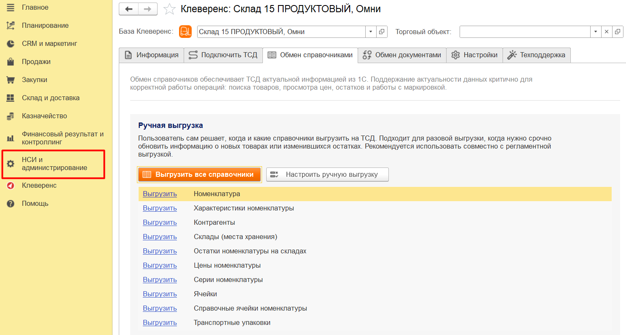
Task: Click Выгрузить link for Транспортные упаковки
Action: [x=160, y=323]
